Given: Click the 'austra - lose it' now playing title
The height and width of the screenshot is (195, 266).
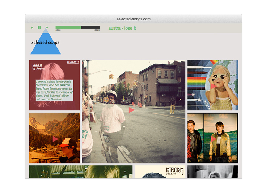Looking at the screenshot, I should (122, 28).
